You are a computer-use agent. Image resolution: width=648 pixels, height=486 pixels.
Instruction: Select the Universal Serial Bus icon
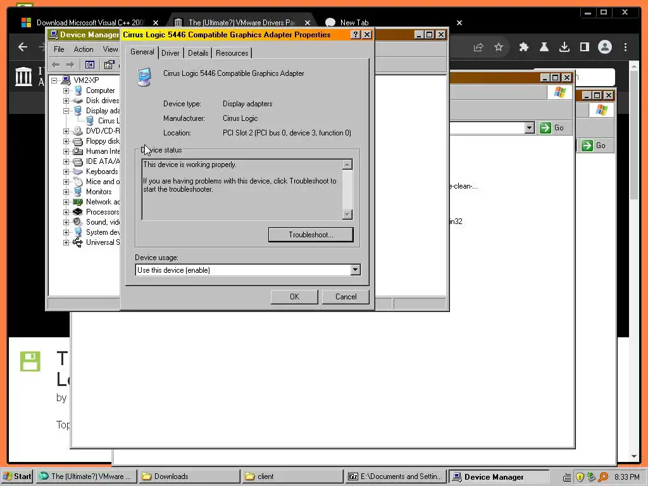coord(78,242)
